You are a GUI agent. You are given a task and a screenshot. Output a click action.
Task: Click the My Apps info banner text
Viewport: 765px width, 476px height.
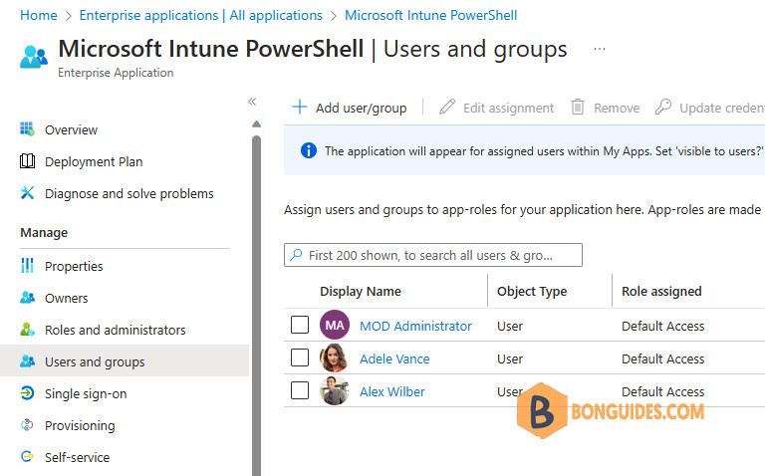545,151
